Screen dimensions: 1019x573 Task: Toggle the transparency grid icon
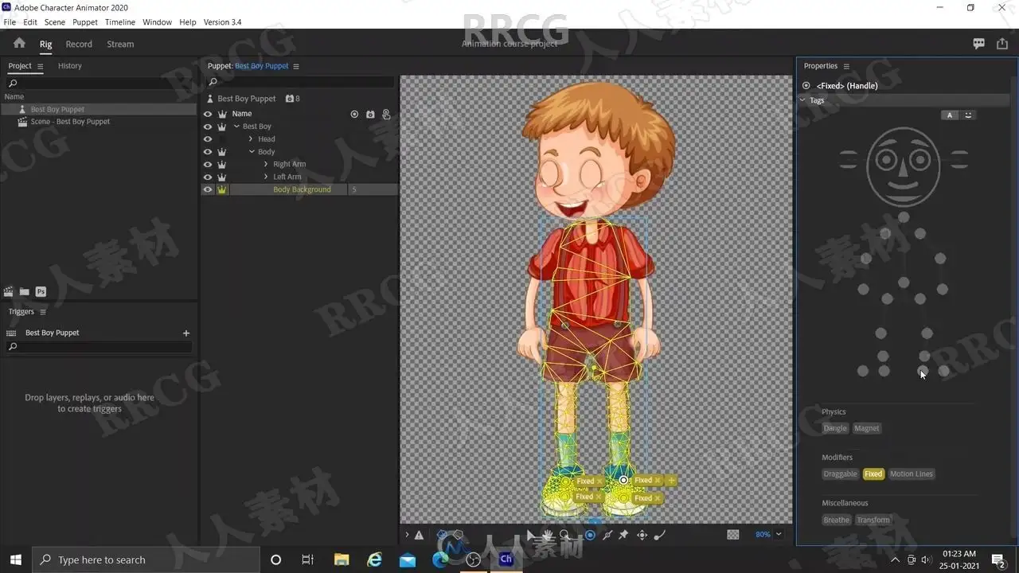pyautogui.click(x=733, y=535)
